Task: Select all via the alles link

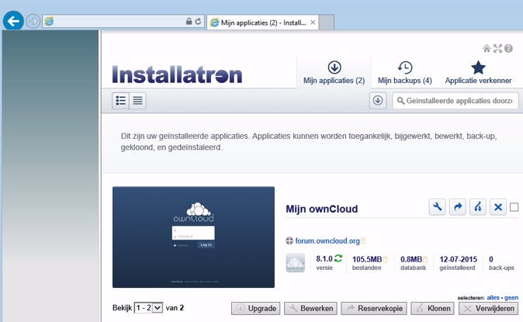Action: [x=493, y=298]
